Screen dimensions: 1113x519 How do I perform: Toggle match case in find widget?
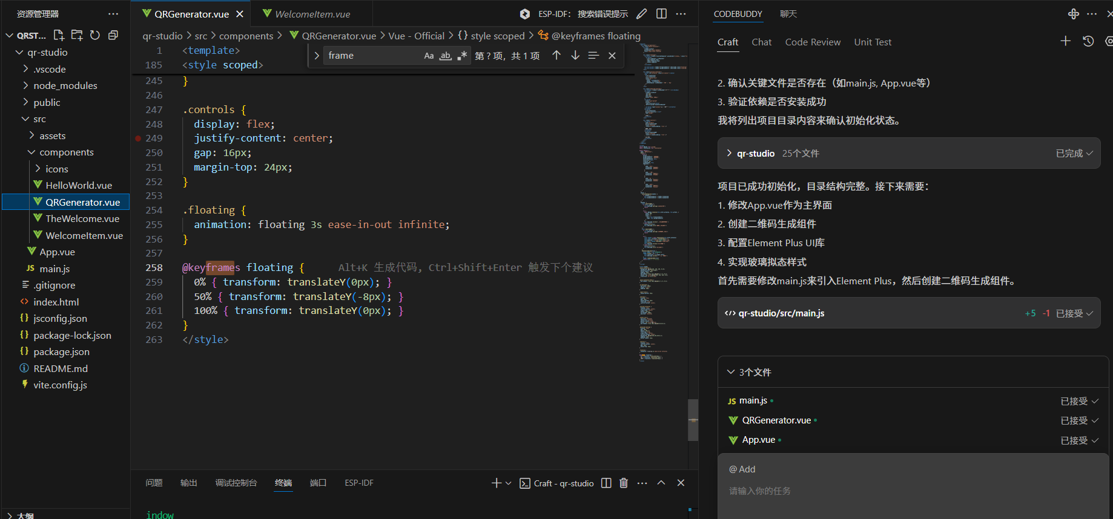429,56
